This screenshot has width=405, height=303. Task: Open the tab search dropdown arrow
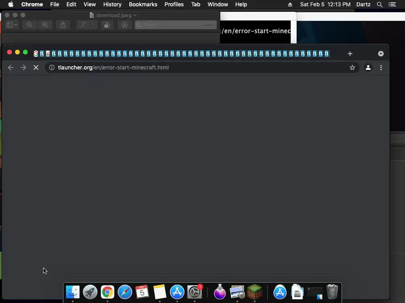coord(381,54)
